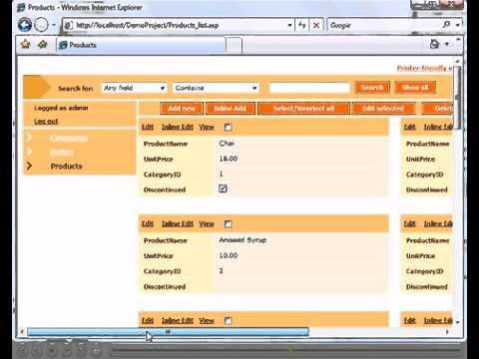This screenshot has width=479, height=359.
Task: Click View link on third record
Action: pos(207,320)
